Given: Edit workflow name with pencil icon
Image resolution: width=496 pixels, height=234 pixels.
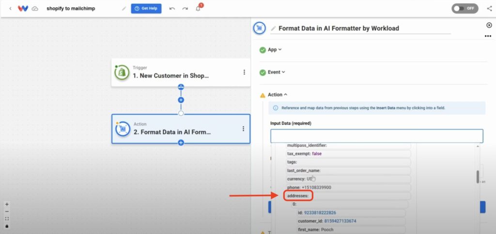Looking at the screenshot, I should coord(124,9).
